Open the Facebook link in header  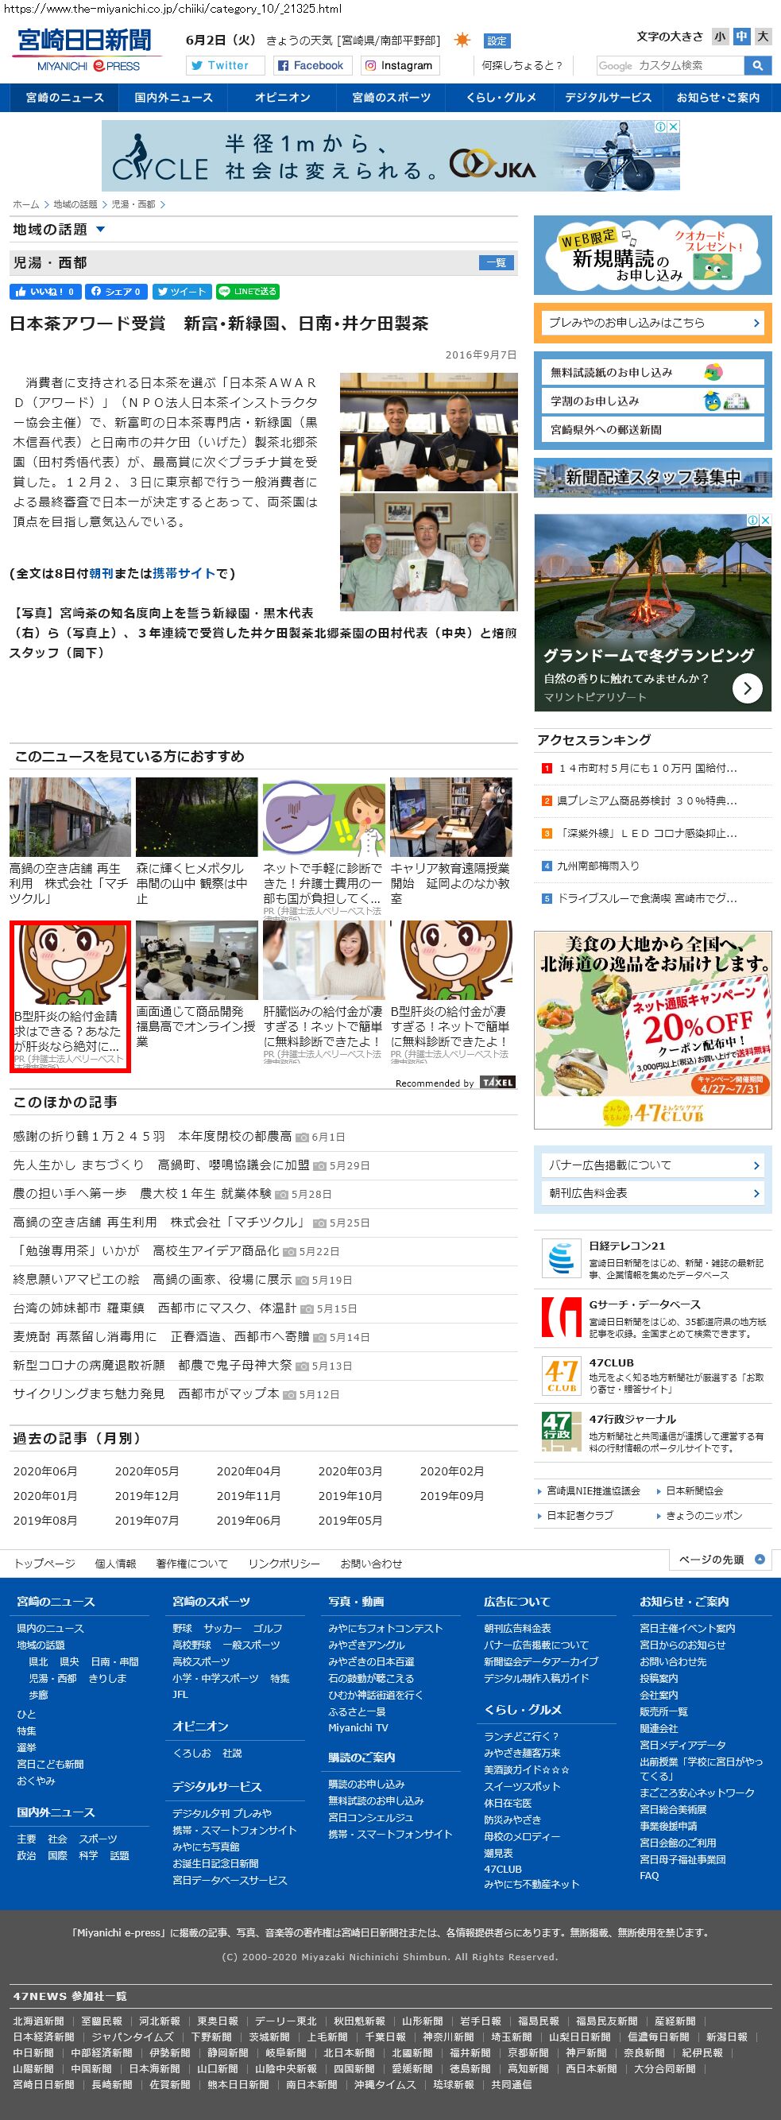[x=311, y=66]
